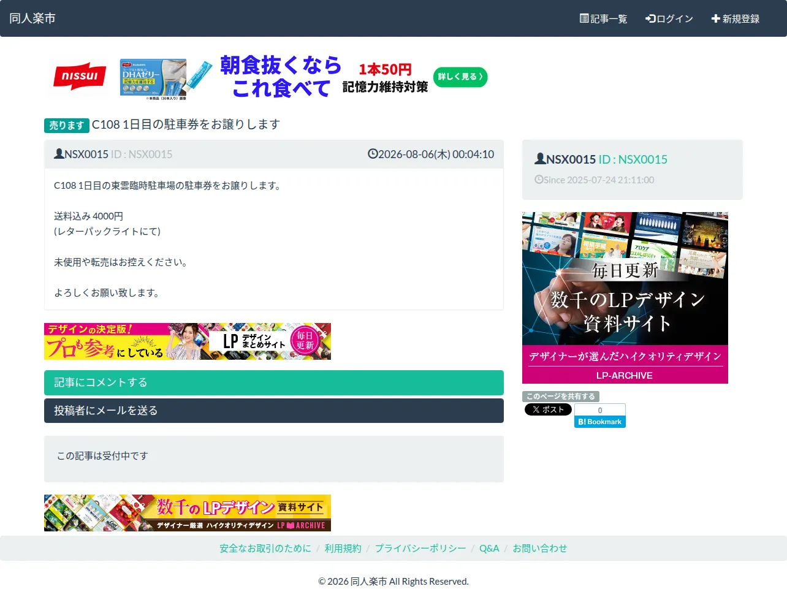Select the first line about 東雲臨時駐車場の駐車券
This screenshot has height=589, width=787.
click(x=169, y=186)
